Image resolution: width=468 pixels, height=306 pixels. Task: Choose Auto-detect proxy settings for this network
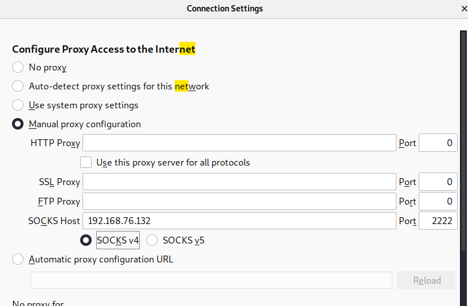[18, 87]
